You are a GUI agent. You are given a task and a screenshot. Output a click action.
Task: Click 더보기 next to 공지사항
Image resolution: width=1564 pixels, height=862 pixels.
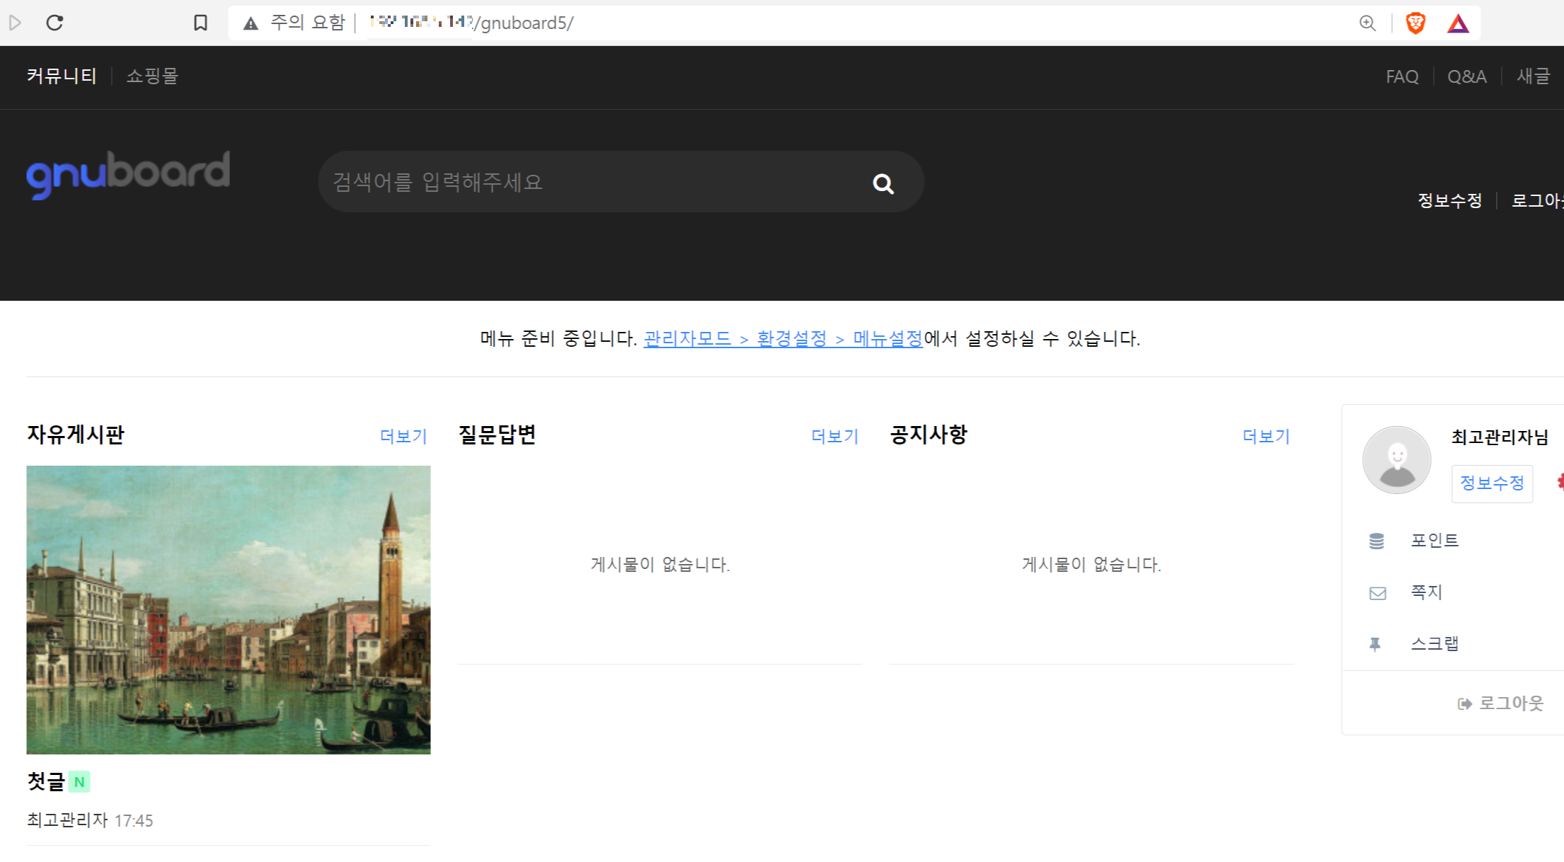[x=1266, y=436]
